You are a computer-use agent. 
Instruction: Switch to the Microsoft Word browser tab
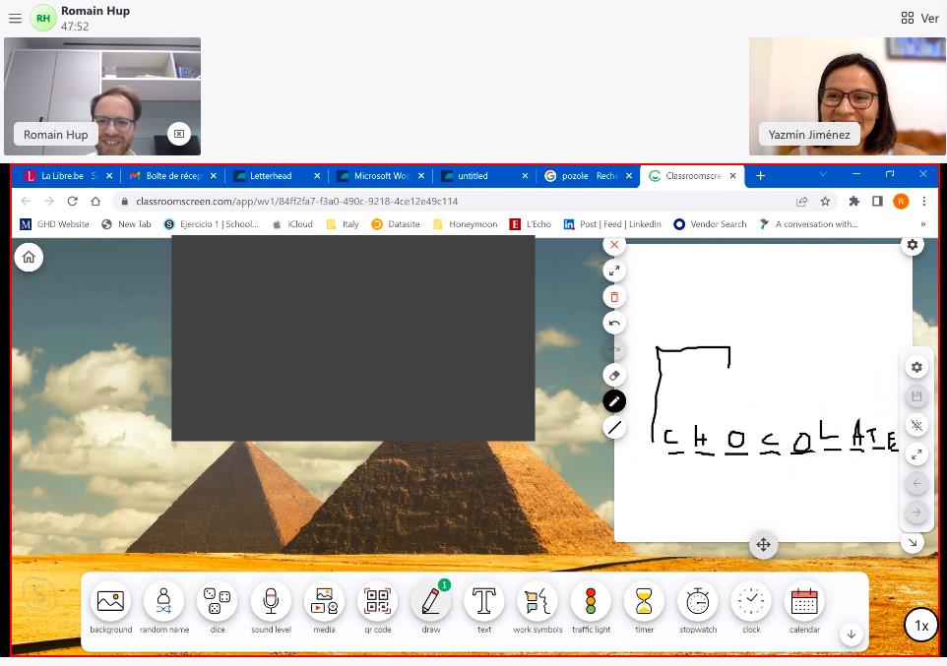tap(380, 176)
